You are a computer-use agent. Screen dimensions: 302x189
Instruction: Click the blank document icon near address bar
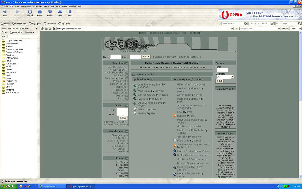[50, 29]
